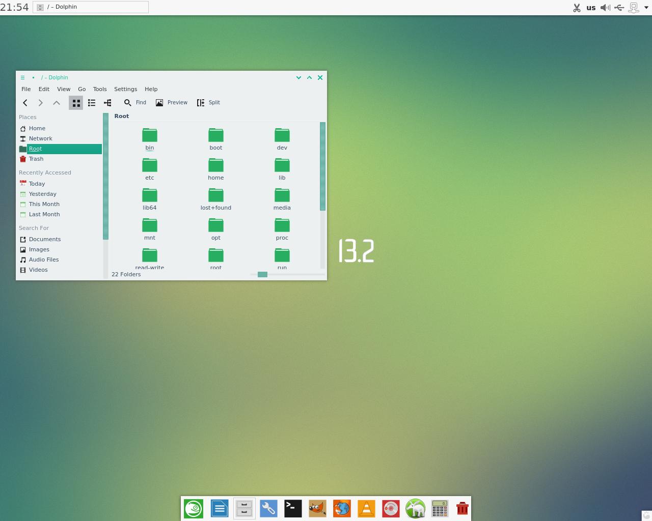Viewport: 652px width, 521px height.
Task: Open the lost+found folder
Action: tap(216, 199)
